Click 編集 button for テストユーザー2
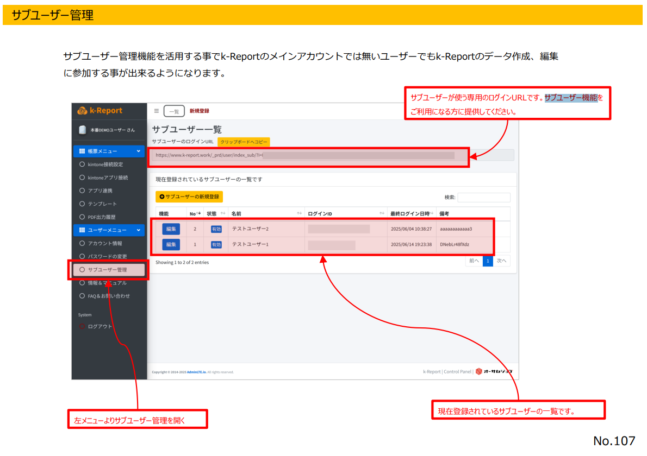This screenshot has height=456, width=647. (x=171, y=229)
